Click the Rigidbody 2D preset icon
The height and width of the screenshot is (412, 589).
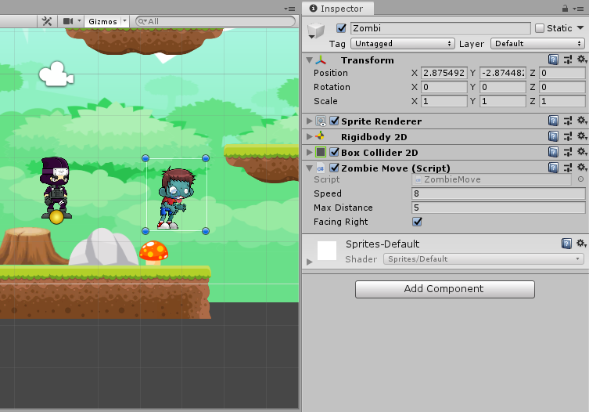(567, 136)
